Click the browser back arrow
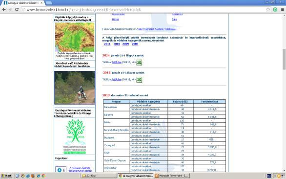The height and width of the screenshot is (179, 286). [x=4, y=10]
